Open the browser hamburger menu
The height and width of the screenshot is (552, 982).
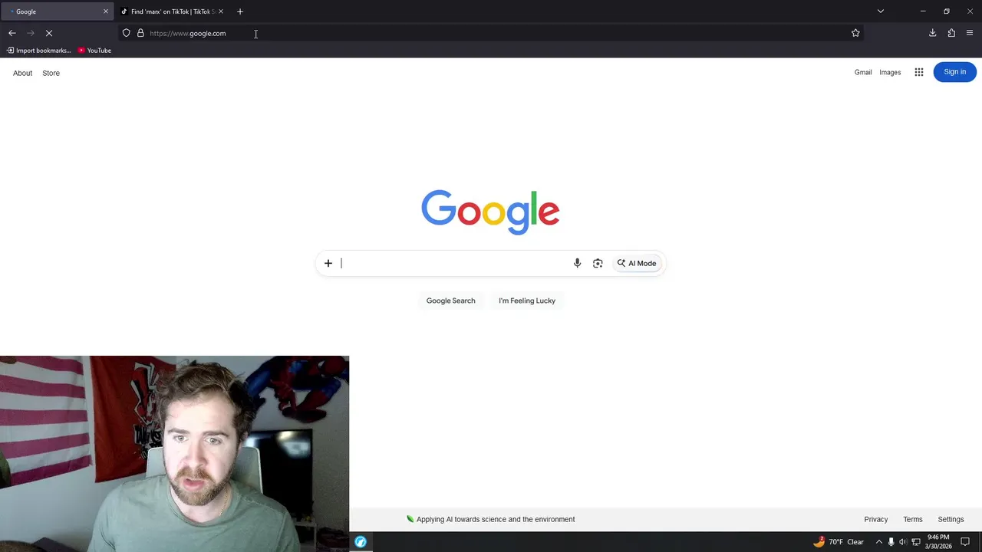click(x=970, y=33)
